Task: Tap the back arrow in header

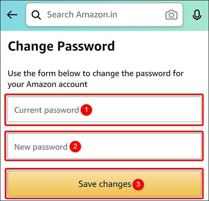Action: pos(12,14)
